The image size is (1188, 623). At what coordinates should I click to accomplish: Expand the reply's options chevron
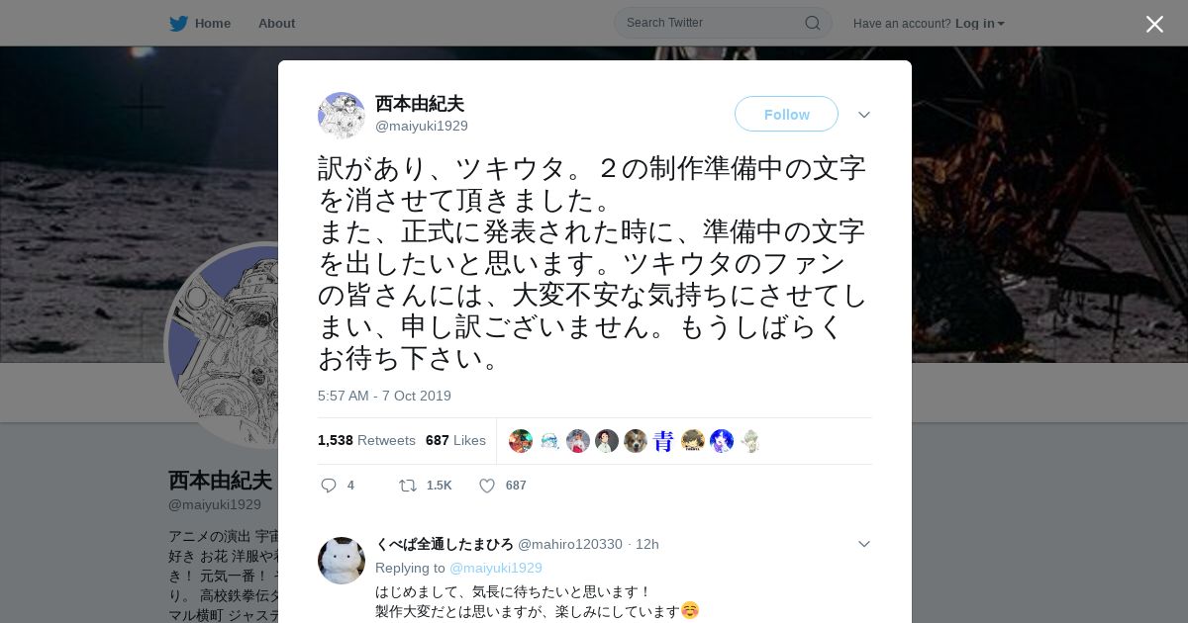coord(864,544)
